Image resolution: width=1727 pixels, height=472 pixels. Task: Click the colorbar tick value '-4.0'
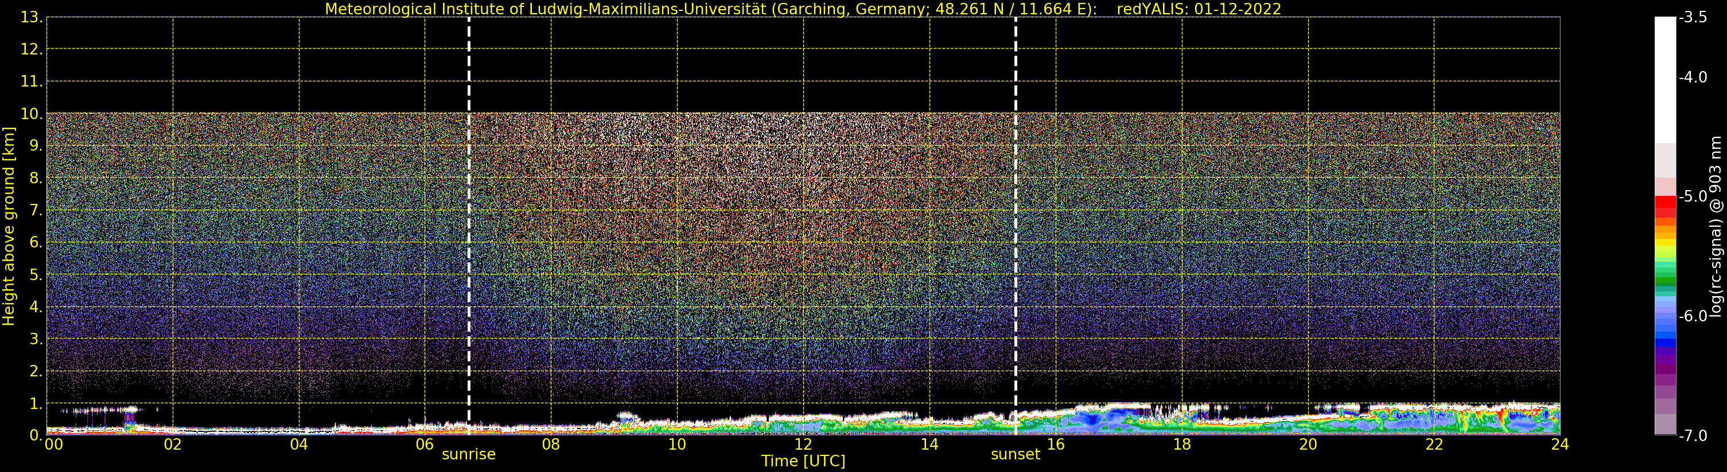point(1694,77)
